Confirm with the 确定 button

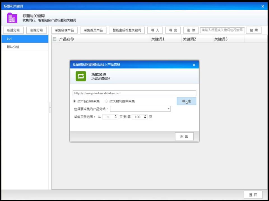(x=187, y=101)
